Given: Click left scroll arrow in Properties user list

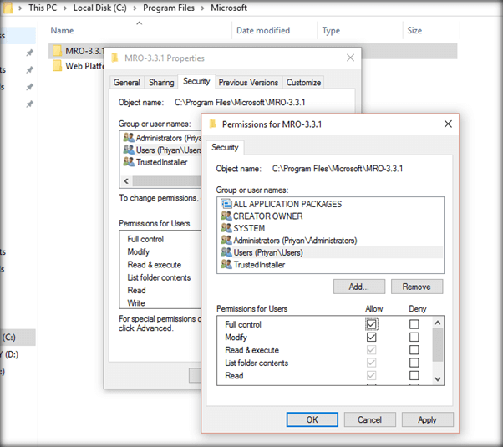Looking at the screenshot, I should click(x=126, y=181).
